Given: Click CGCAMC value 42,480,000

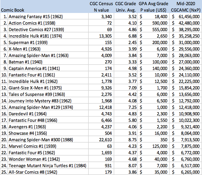Looking at the screenshot, I should coord(189,23).
